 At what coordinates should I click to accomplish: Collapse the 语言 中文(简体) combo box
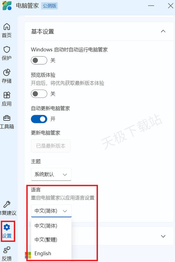(51, 211)
